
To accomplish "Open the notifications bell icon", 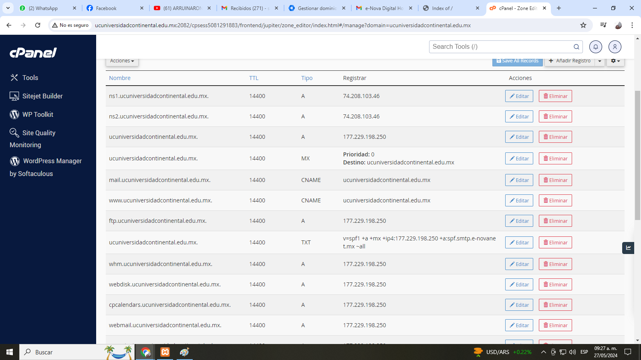I will click(x=595, y=47).
